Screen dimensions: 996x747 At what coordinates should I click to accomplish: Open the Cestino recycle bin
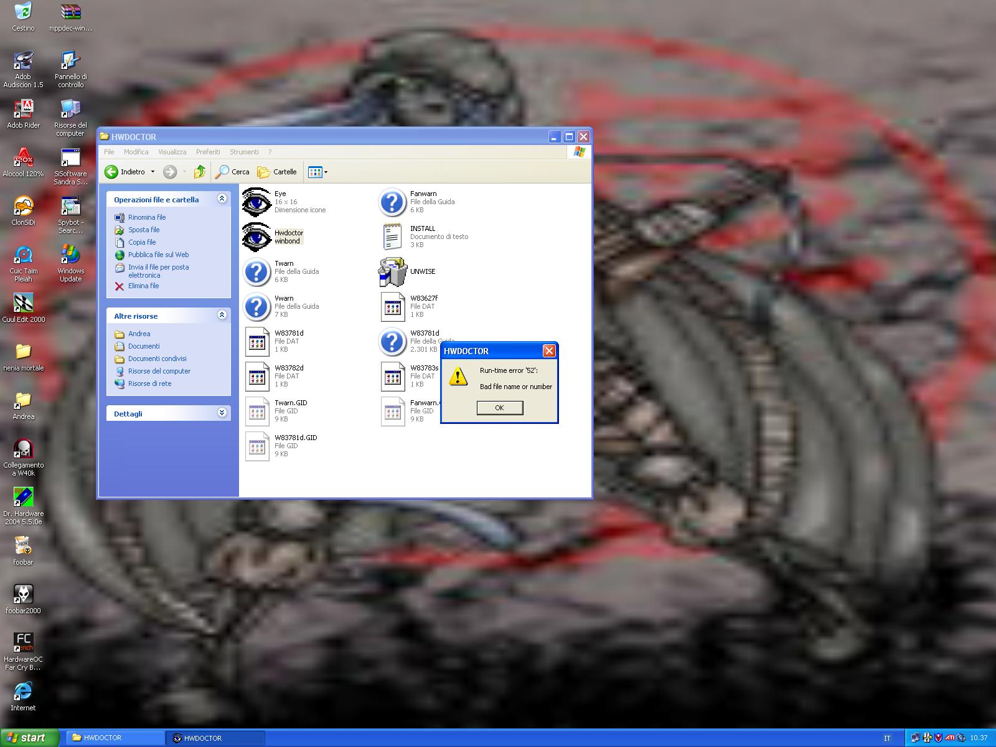point(23,17)
